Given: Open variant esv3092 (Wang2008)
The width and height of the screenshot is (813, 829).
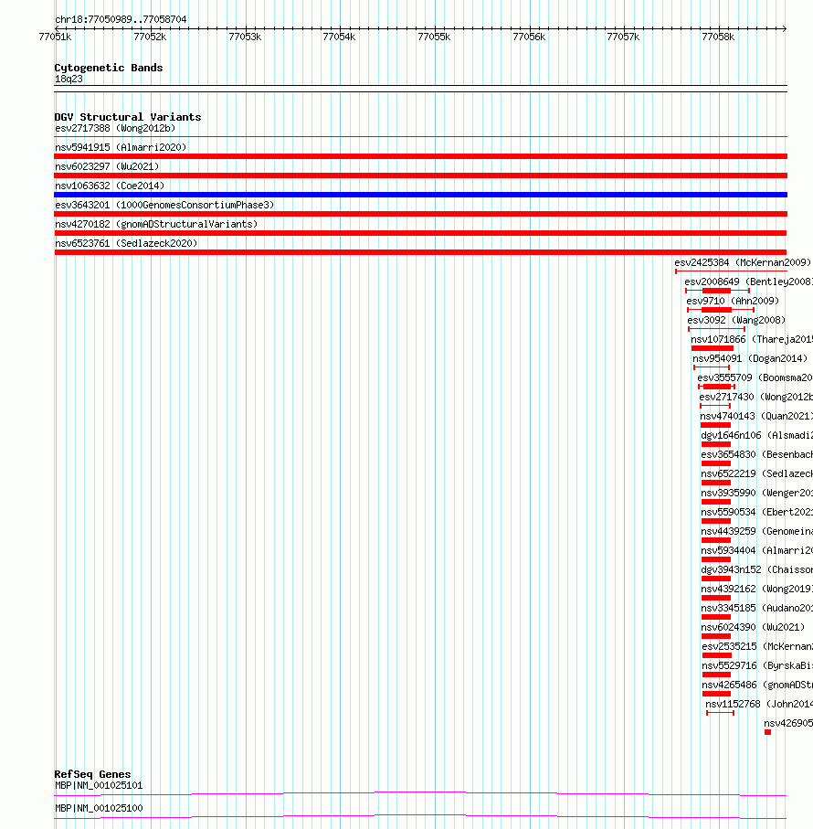Looking at the screenshot, I should 736,321.
